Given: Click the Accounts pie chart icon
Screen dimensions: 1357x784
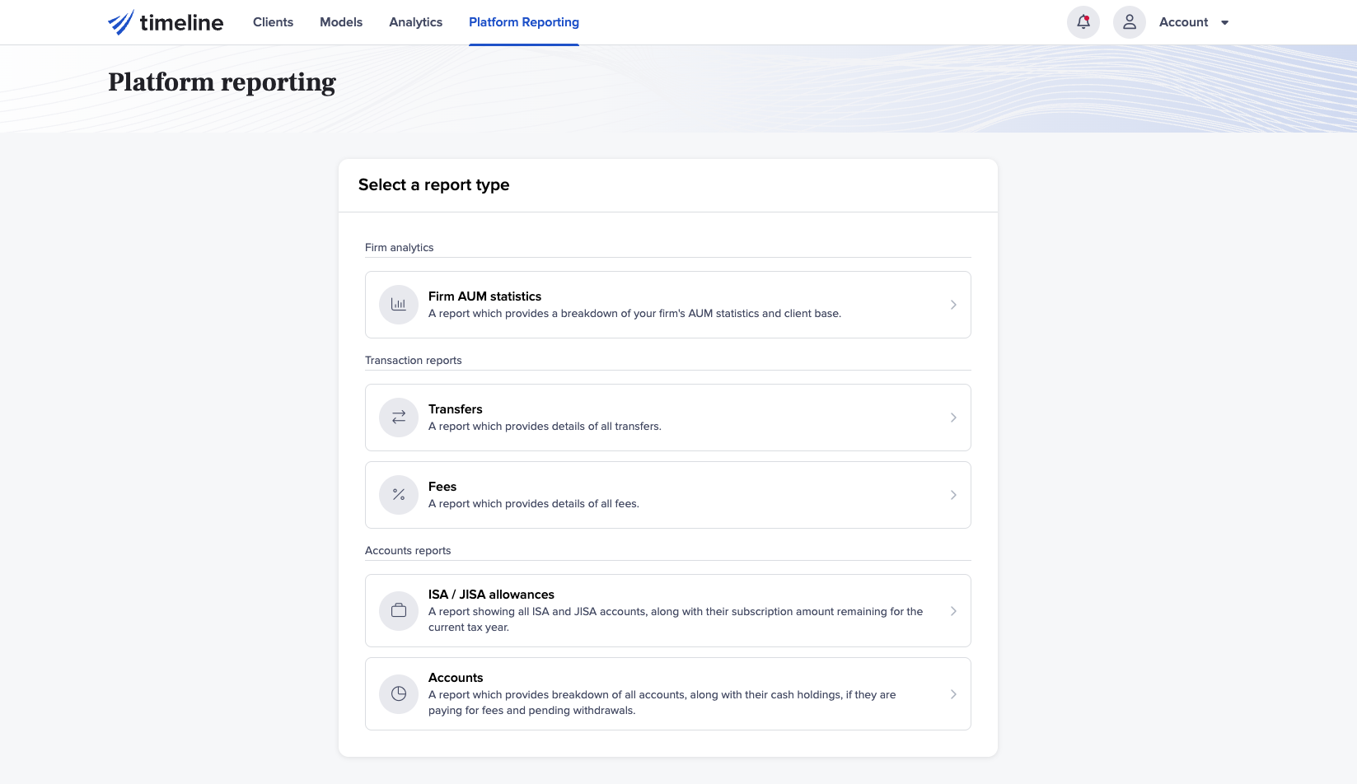Looking at the screenshot, I should [x=399, y=694].
